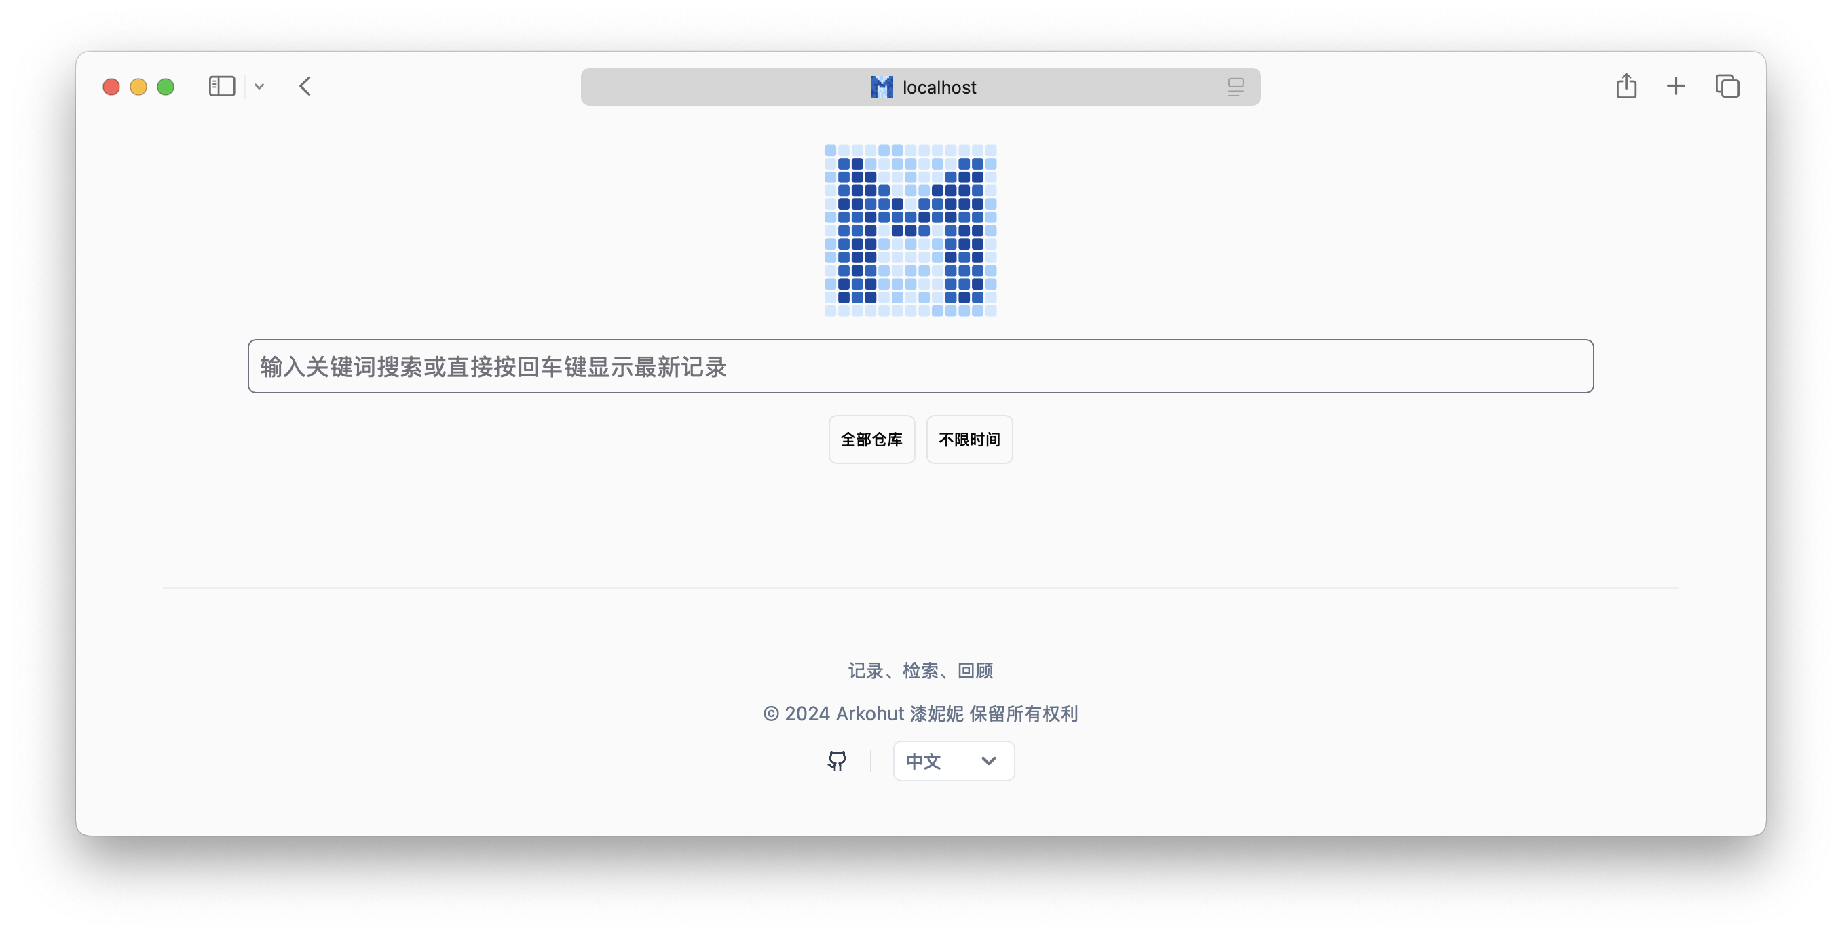Click the localhost address bar

[x=920, y=87]
